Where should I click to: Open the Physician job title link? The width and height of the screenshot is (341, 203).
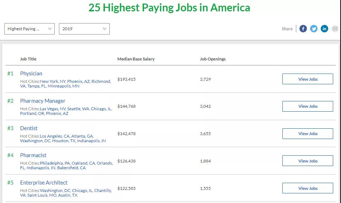(x=31, y=74)
